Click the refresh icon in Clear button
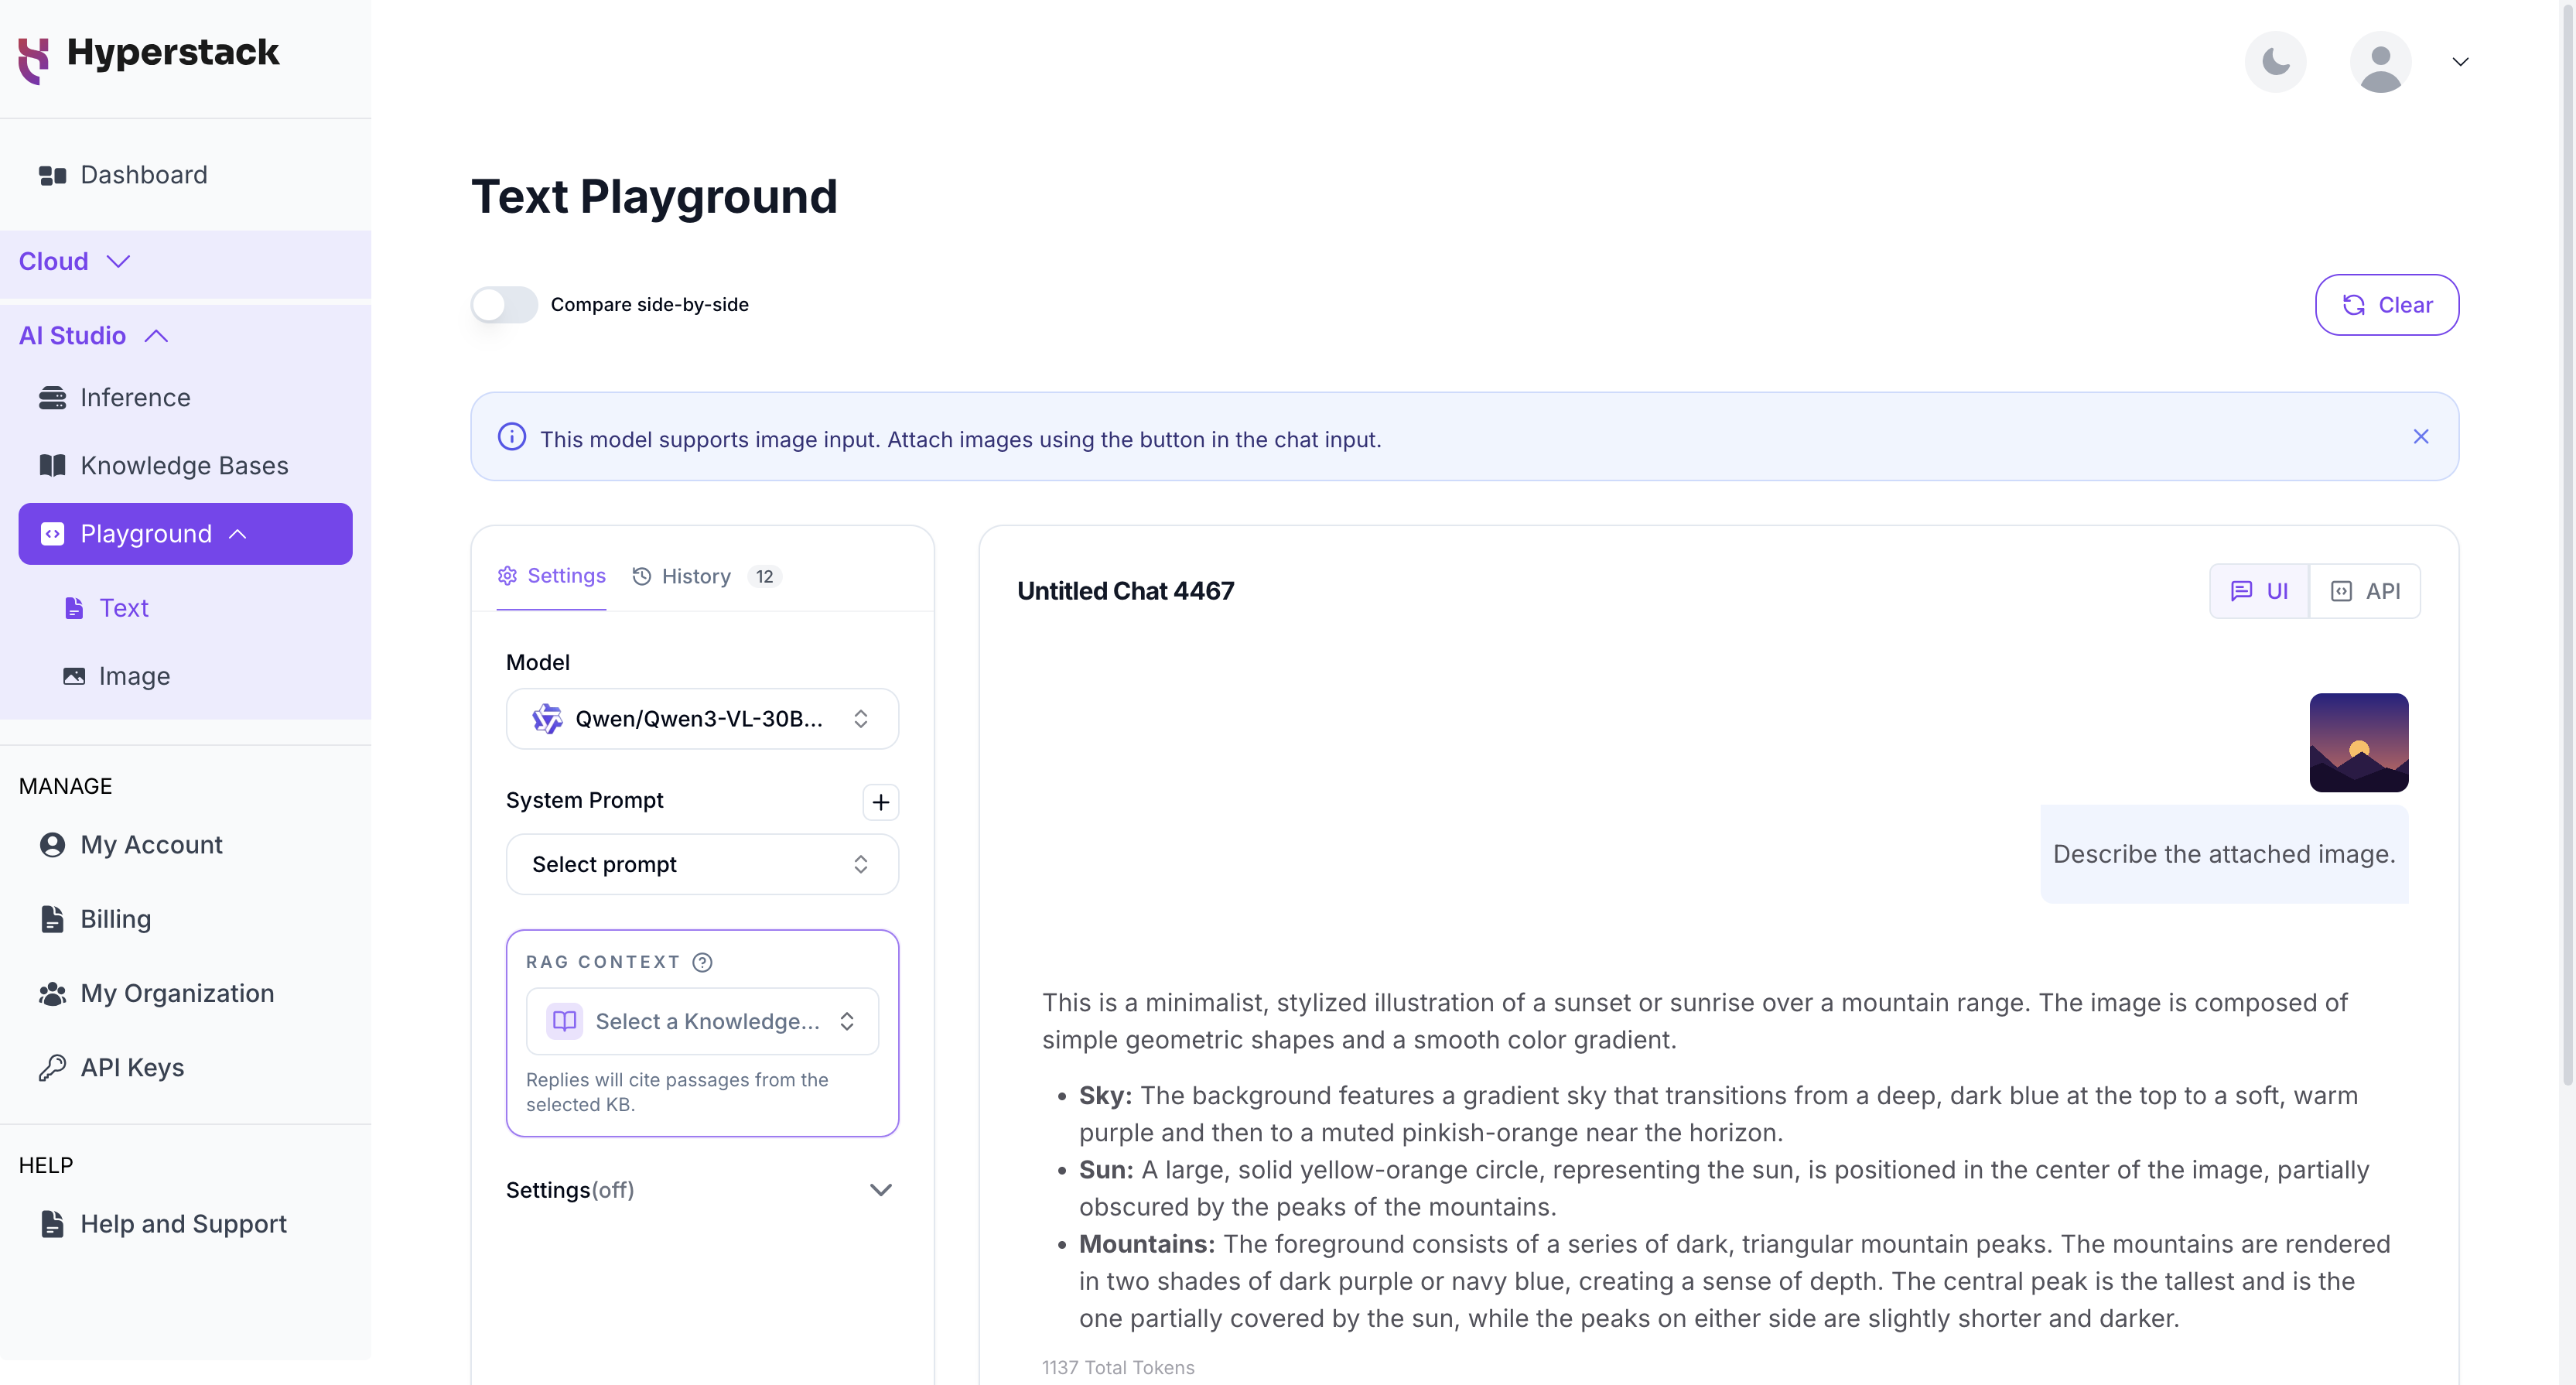Viewport: 2576px width, 1385px height. (x=2353, y=305)
